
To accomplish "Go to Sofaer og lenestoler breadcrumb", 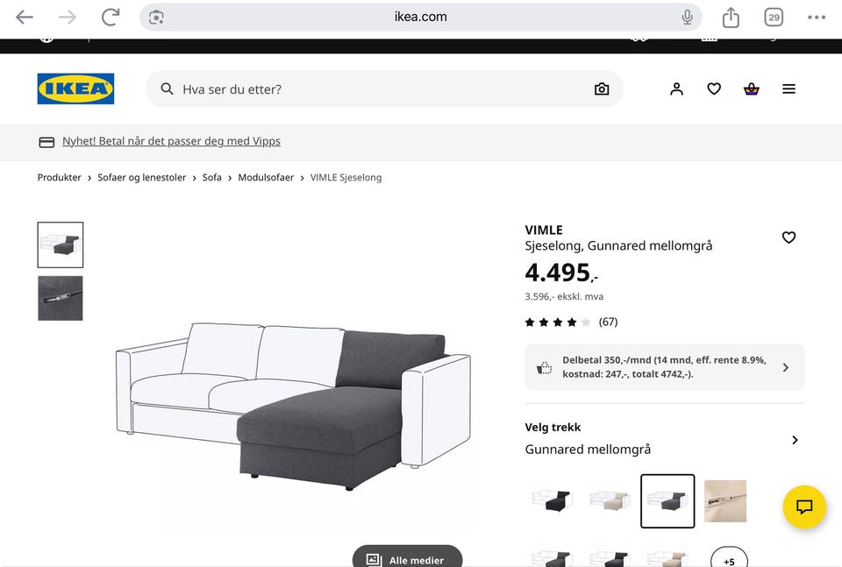I will click(142, 178).
